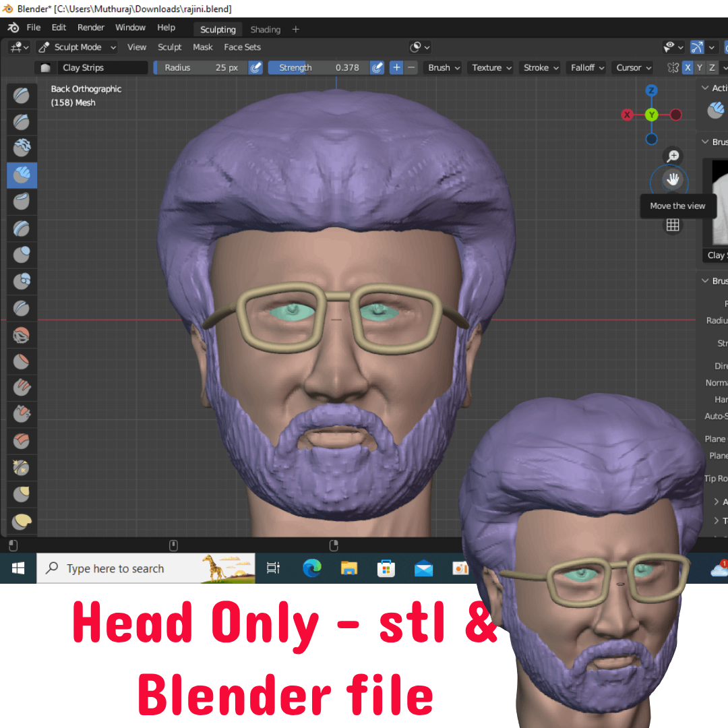Click the Windows taskbar search box

(x=146, y=568)
